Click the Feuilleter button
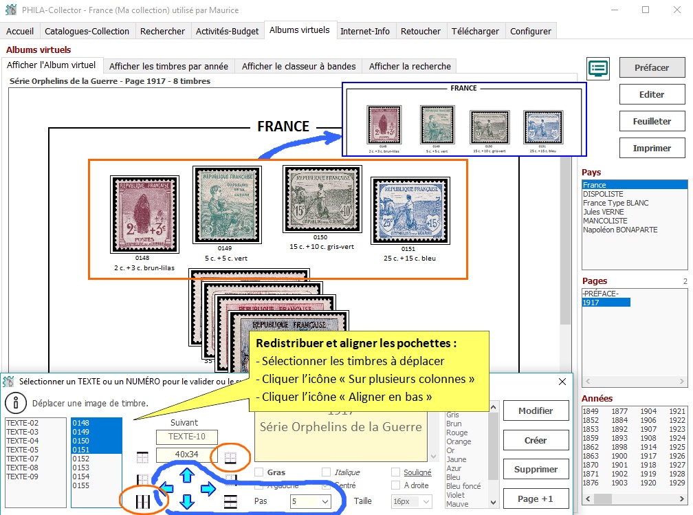Image resolution: width=693 pixels, height=515 pixels. [652, 121]
